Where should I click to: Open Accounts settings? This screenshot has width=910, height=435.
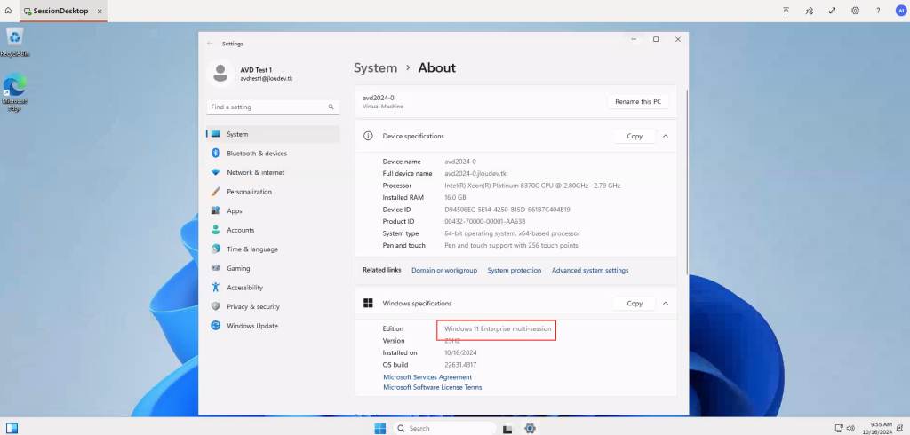pyautogui.click(x=273, y=230)
